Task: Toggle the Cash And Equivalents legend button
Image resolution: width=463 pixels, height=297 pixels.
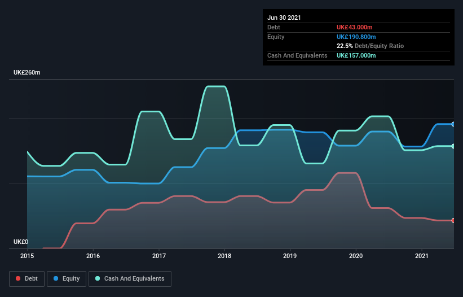Action: click(130, 279)
